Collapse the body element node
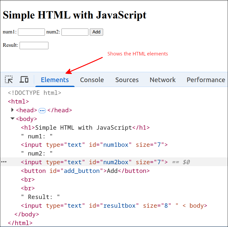 (12, 119)
